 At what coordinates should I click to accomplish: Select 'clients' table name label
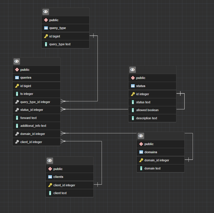(58, 177)
